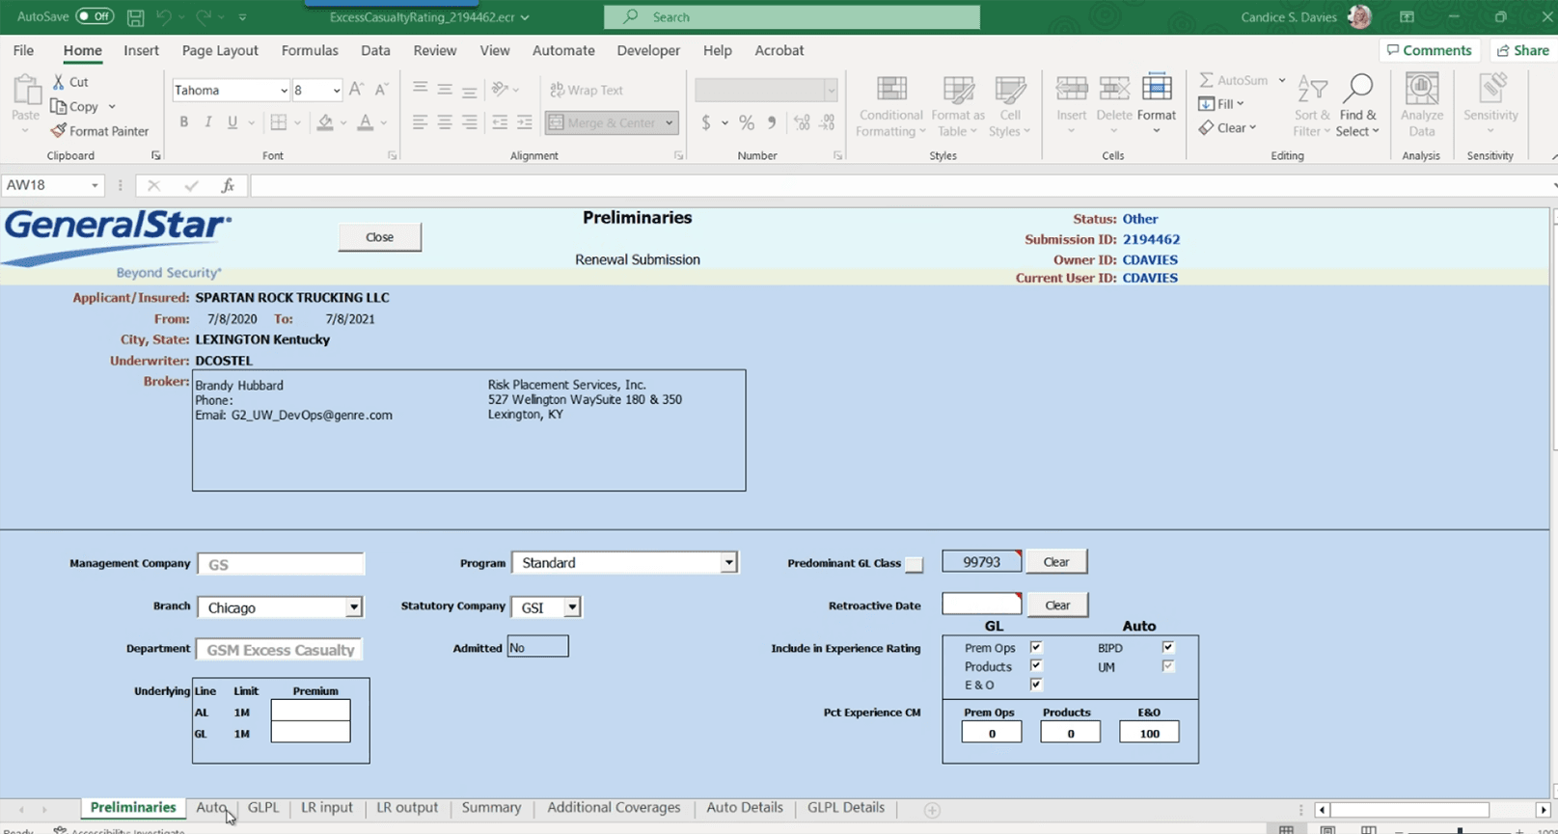Toggle the E & O checkbox
Viewport: 1558px width, 834px height.
point(1036,685)
